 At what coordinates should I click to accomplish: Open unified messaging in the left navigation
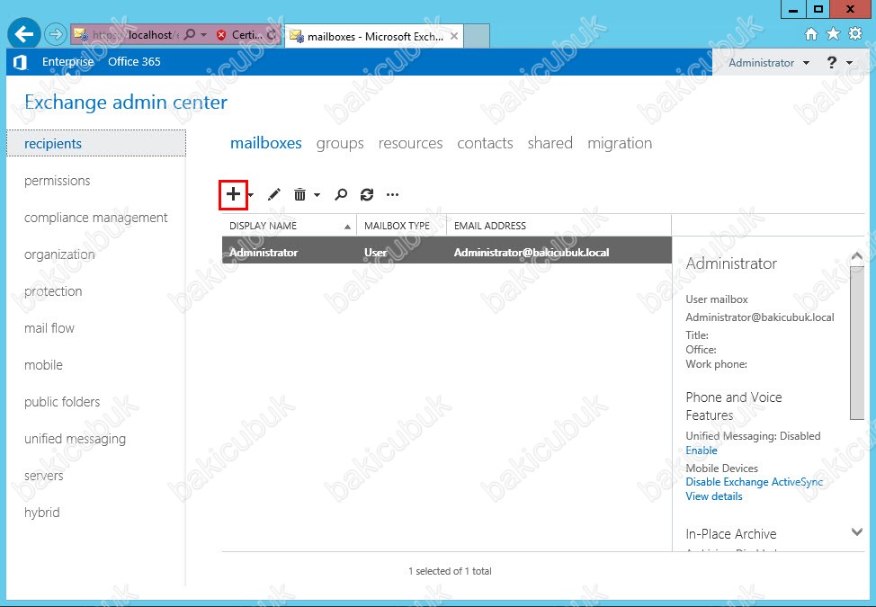(75, 438)
